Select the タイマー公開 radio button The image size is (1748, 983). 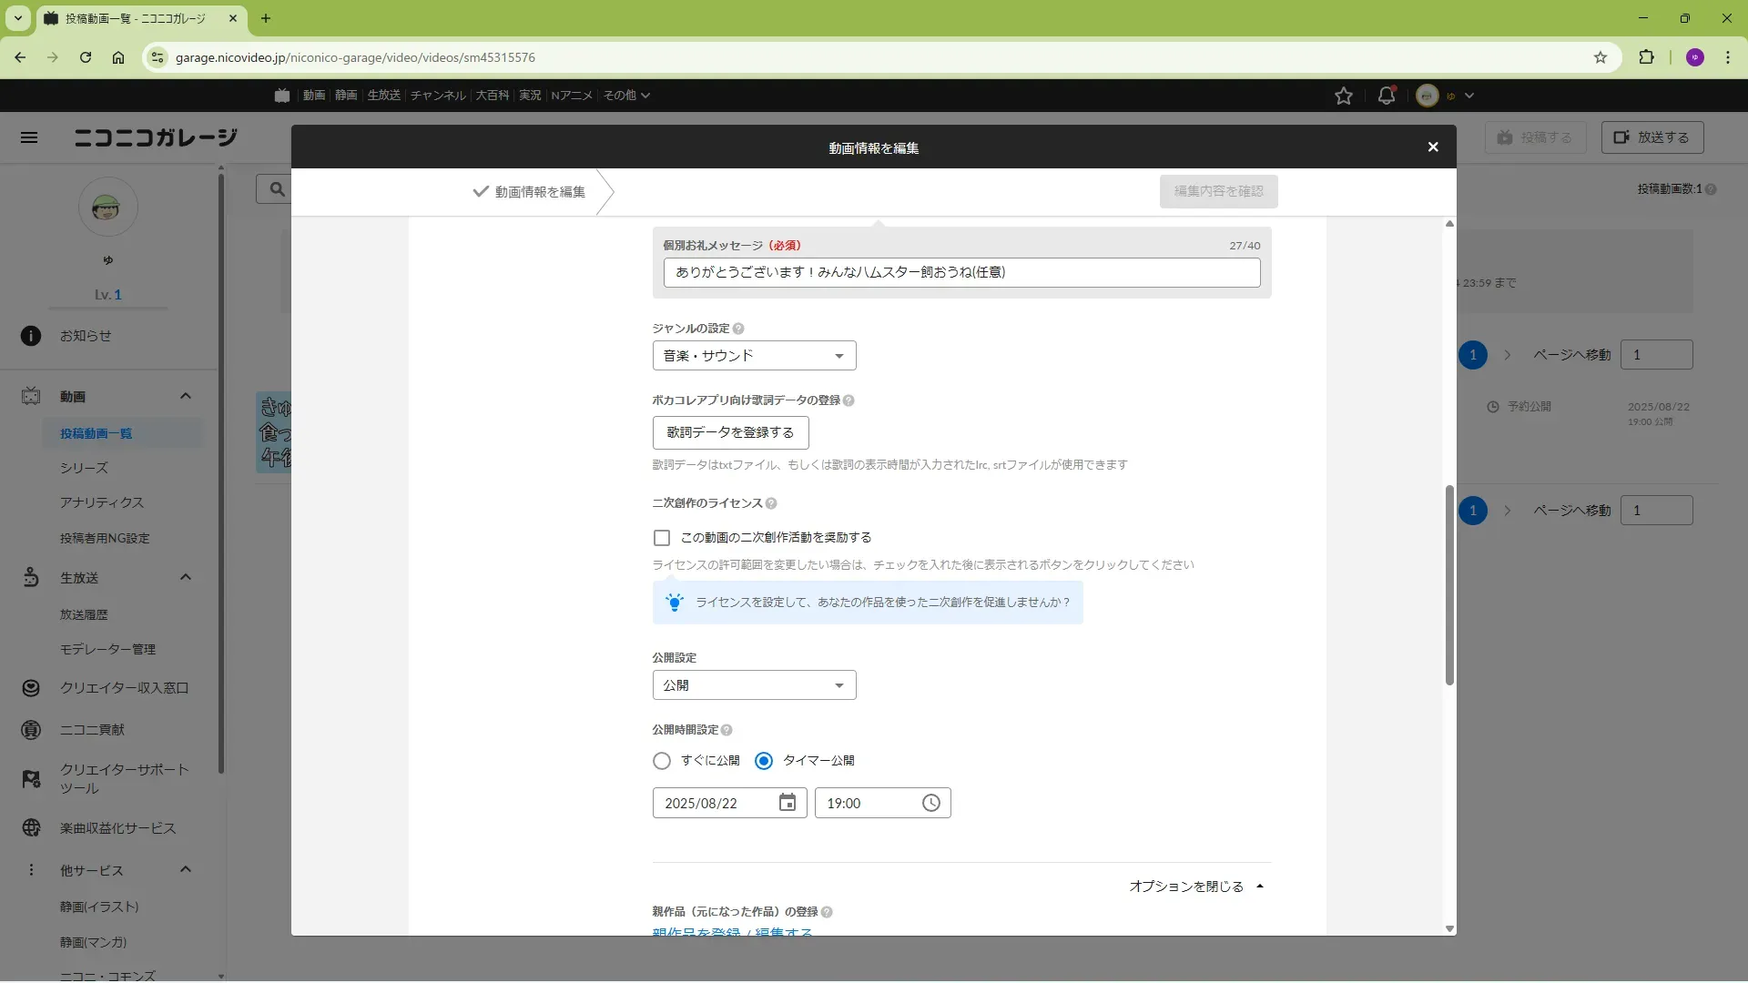click(x=764, y=761)
